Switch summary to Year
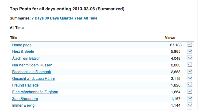Viewport: 210px width, 110px height. point(78,18)
